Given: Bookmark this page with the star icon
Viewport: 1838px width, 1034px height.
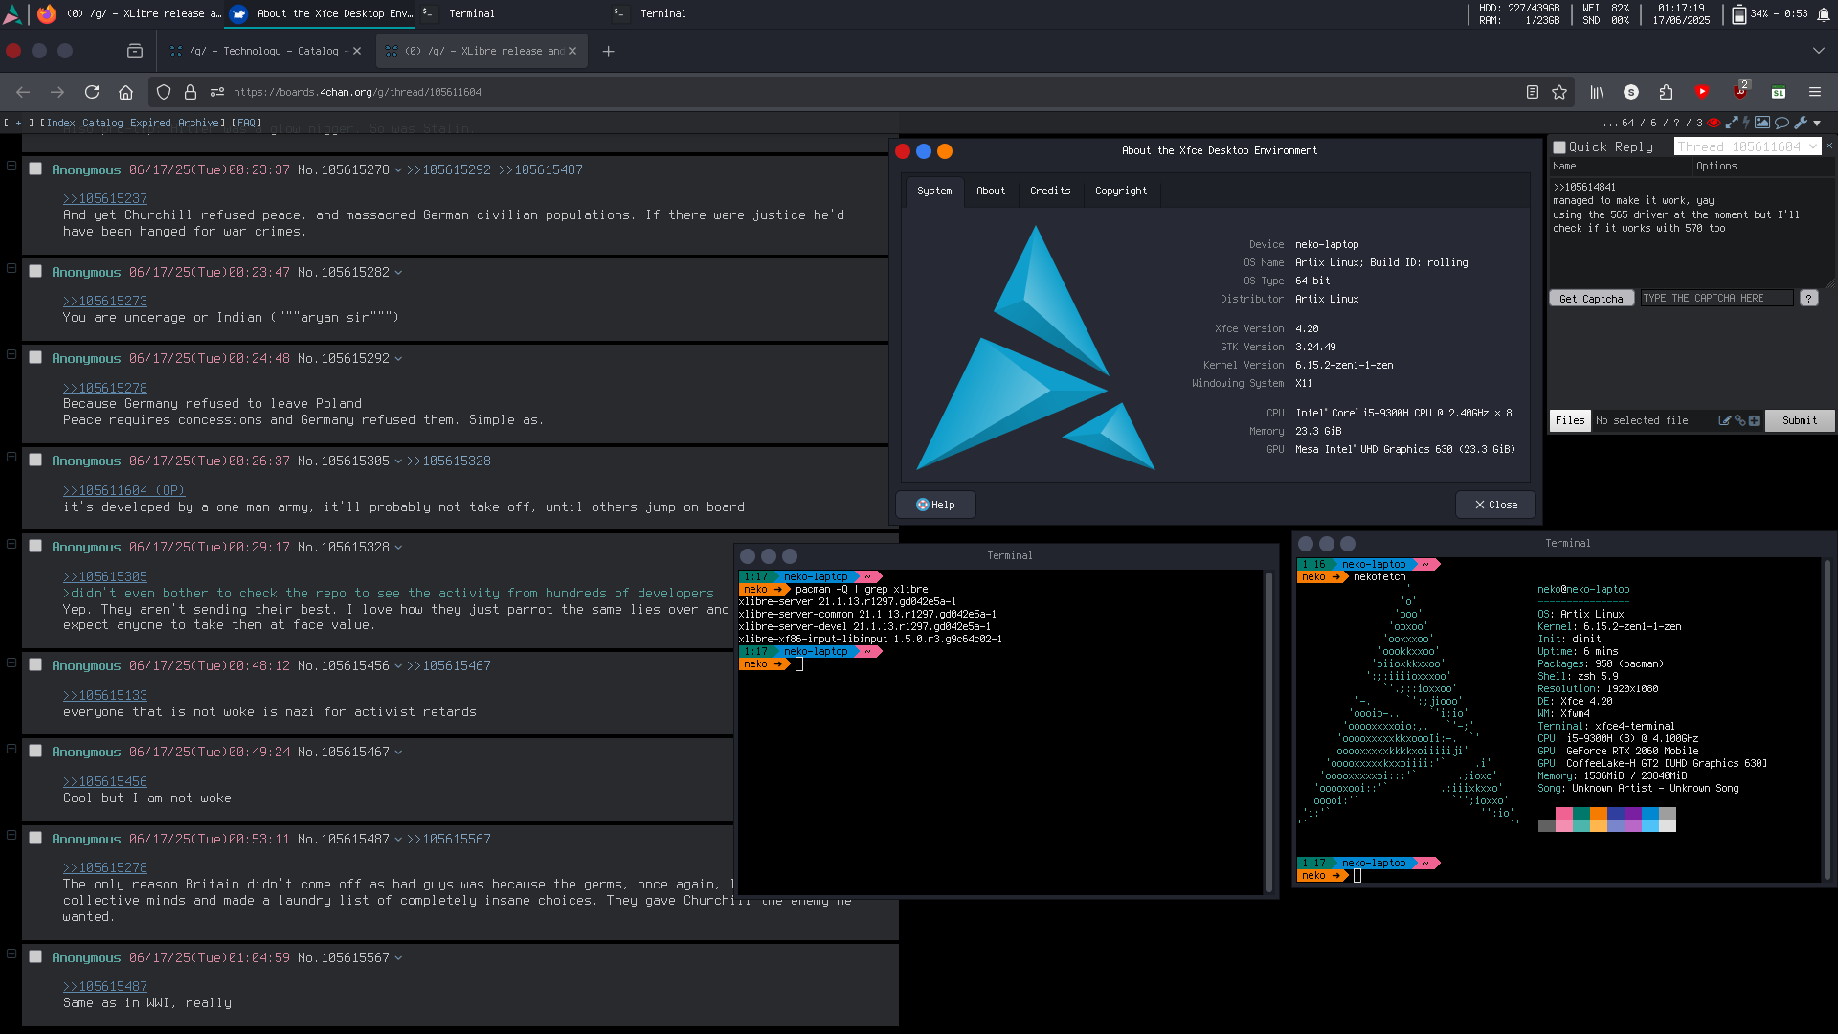Looking at the screenshot, I should (x=1559, y=92).
